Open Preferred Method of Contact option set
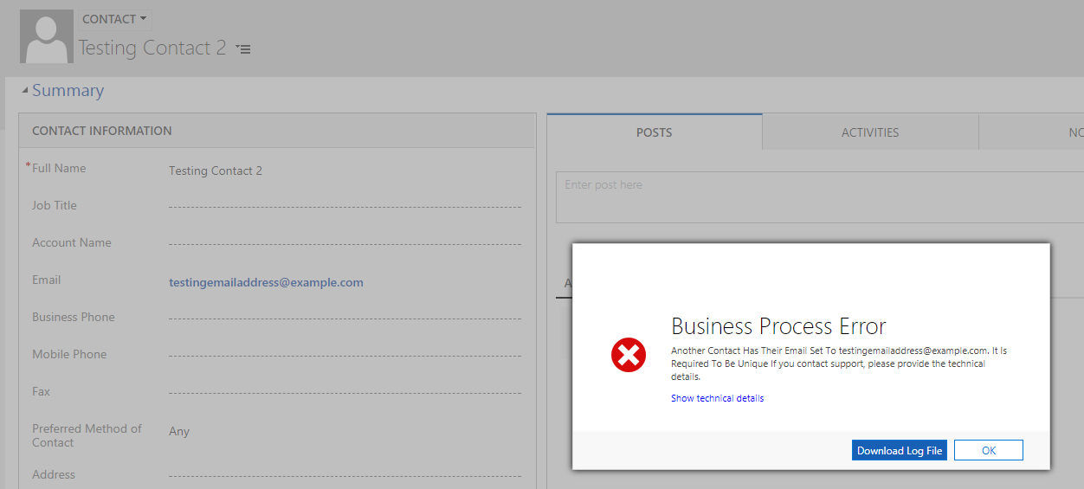The width and height of the screenshot is (1084, 489). point(345,431)
